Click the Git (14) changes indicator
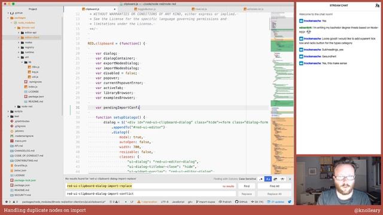383x215 pixels. click(257, 202)
